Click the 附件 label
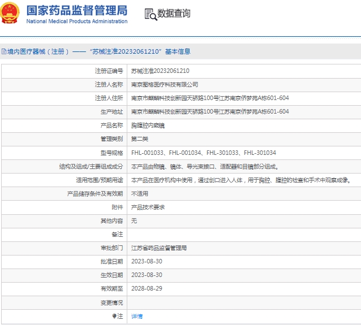Image resolution: width=361 pixels, height=329 pixels. click(x=117, y=207)
